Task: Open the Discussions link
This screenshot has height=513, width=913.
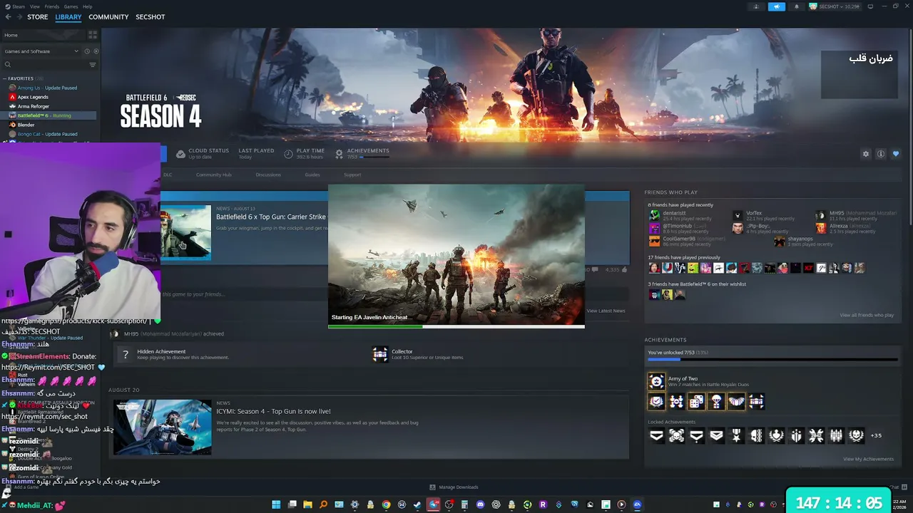Action: [268, 175]
